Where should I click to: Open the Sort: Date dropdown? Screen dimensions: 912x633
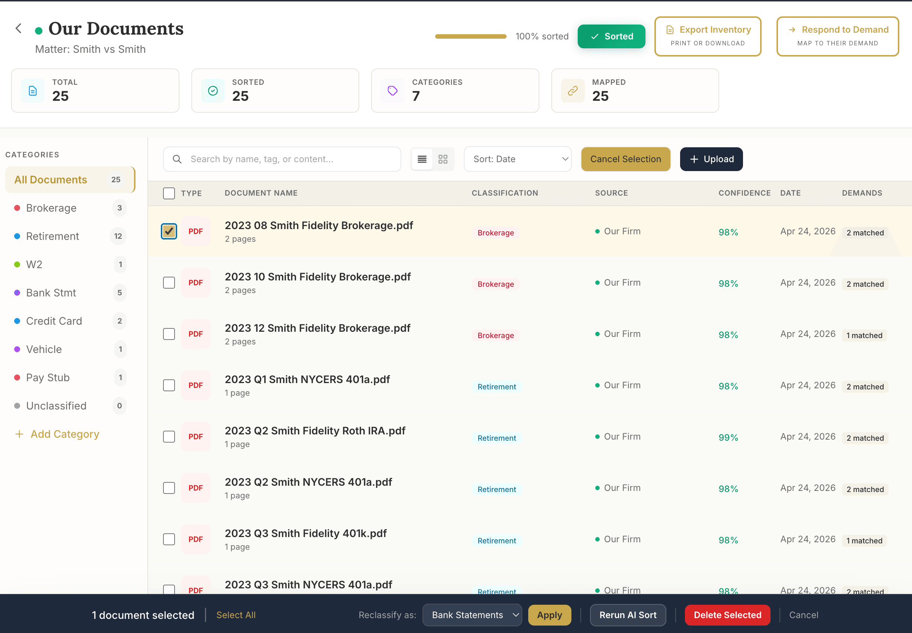[x=517, y=159]
